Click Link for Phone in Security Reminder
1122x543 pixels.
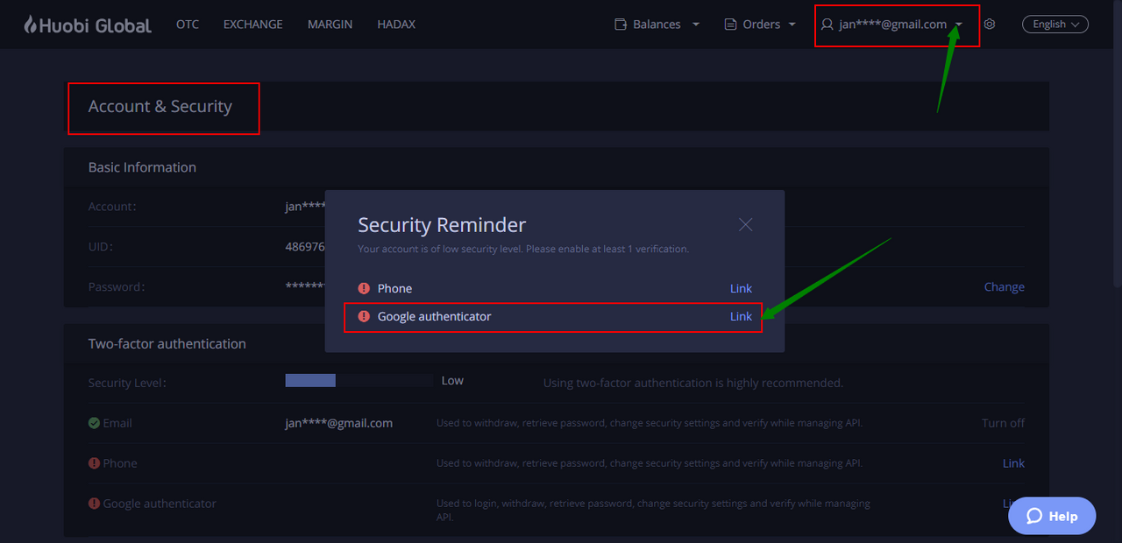[741, 288]
